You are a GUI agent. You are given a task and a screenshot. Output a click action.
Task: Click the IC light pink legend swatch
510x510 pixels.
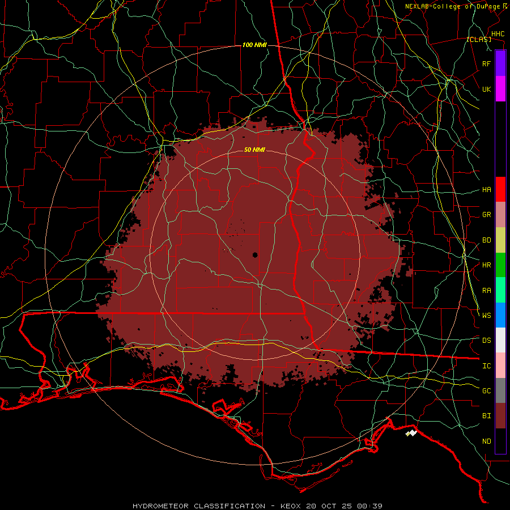click(x=500, y=365)
